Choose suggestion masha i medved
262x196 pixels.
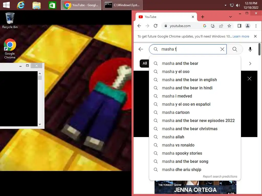click(x=195, y=96)
